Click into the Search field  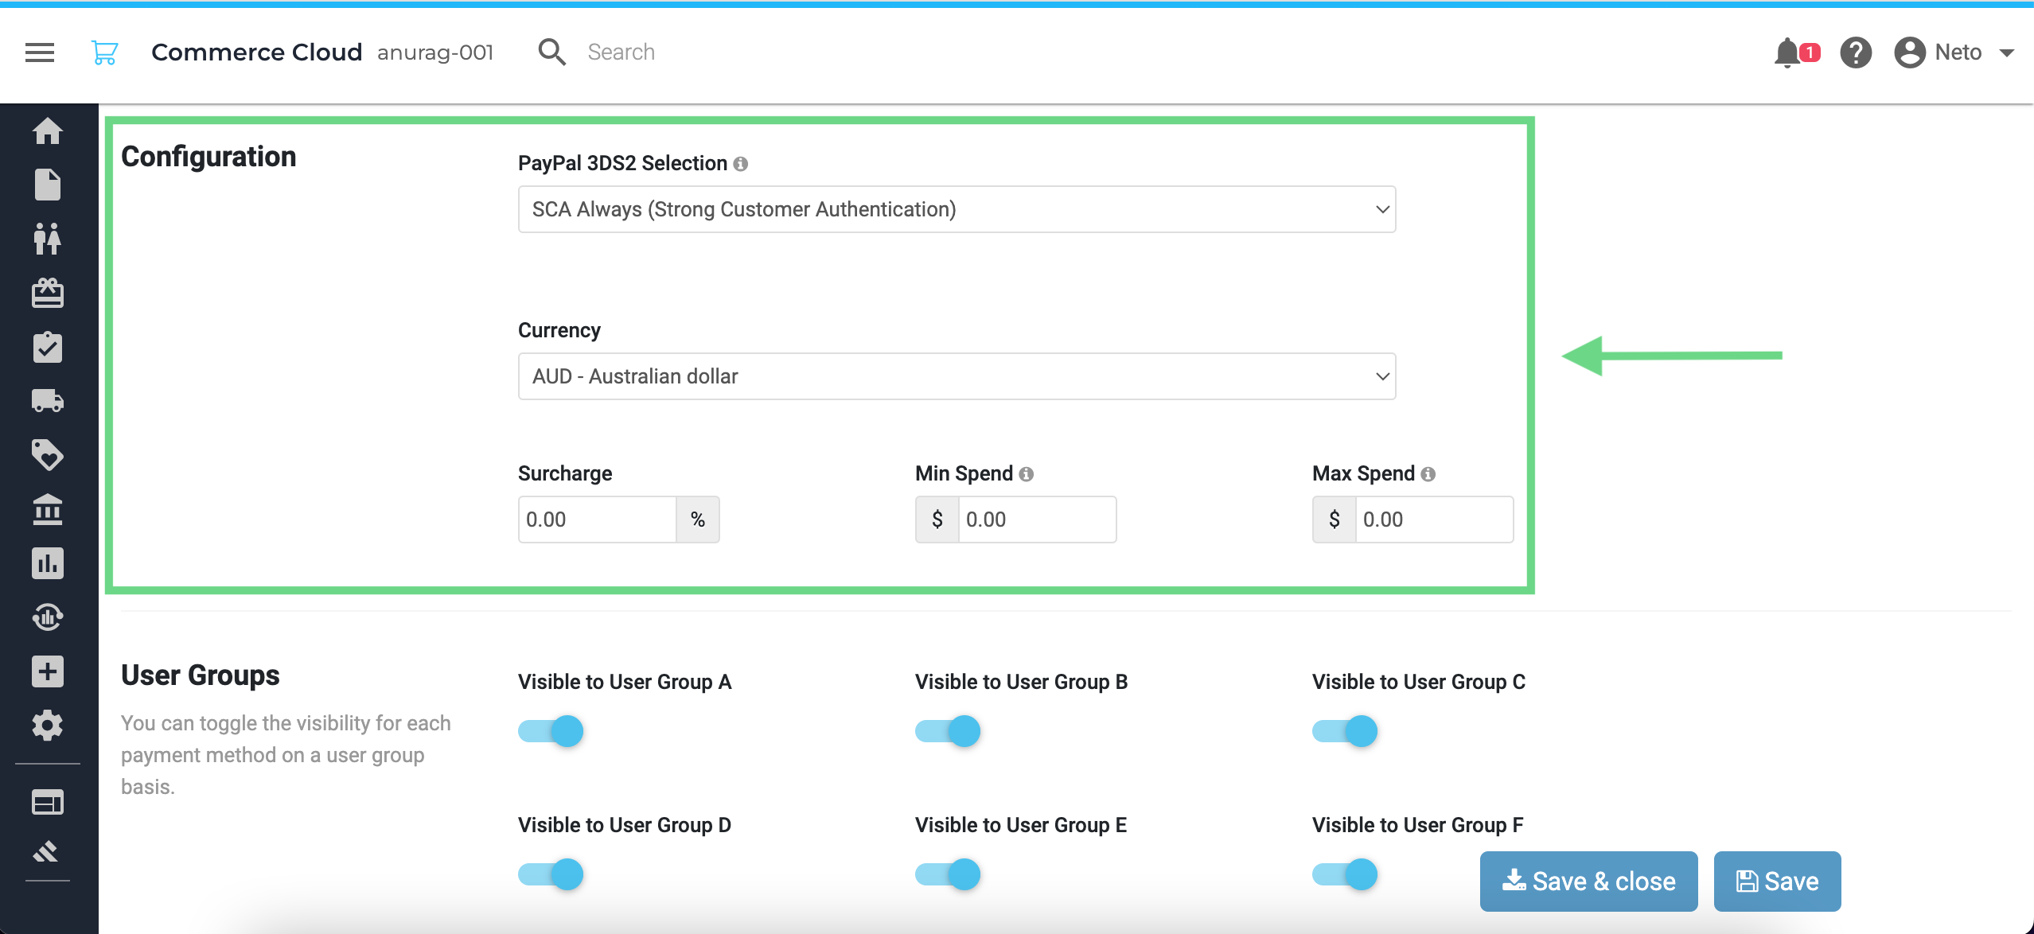point(621,53)
